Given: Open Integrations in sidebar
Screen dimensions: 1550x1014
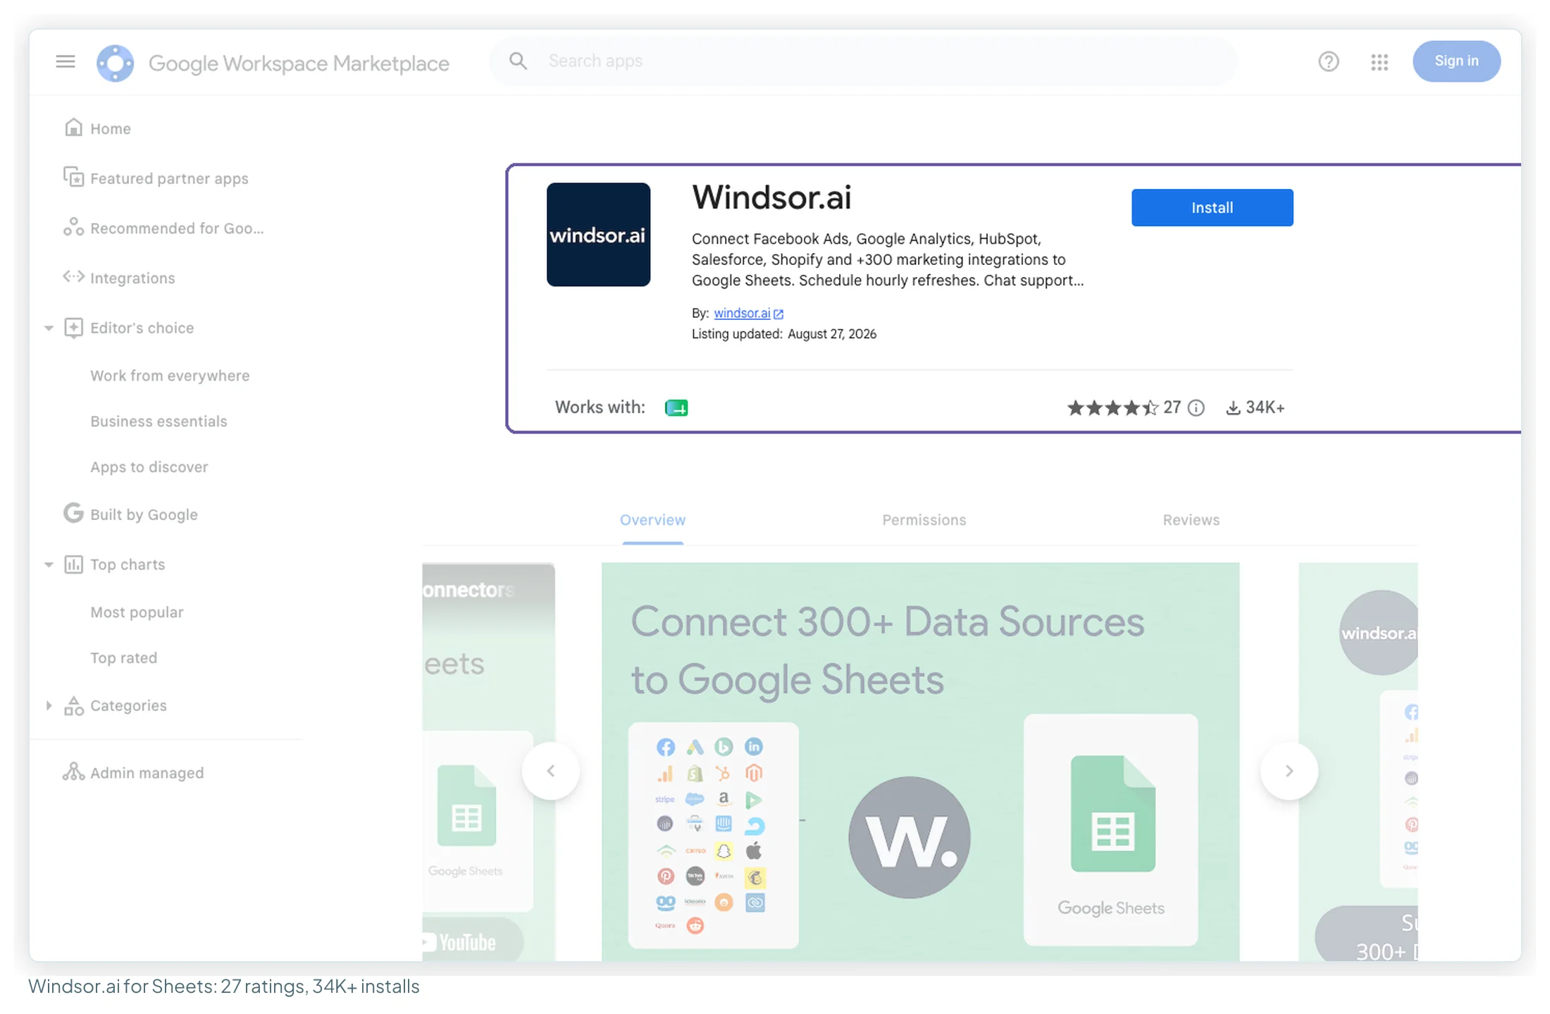Looking at the screenshot, I should [x=132, y=278].
